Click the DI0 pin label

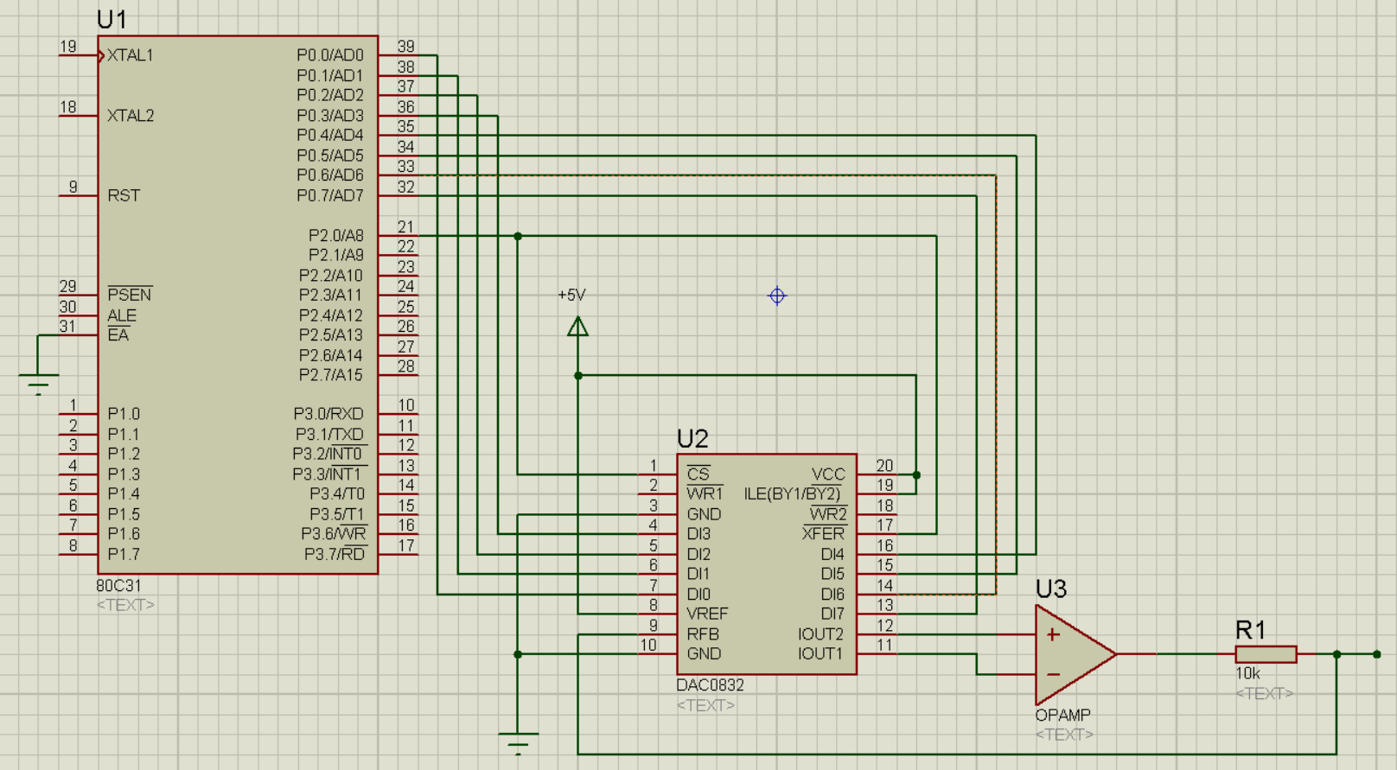698,595
